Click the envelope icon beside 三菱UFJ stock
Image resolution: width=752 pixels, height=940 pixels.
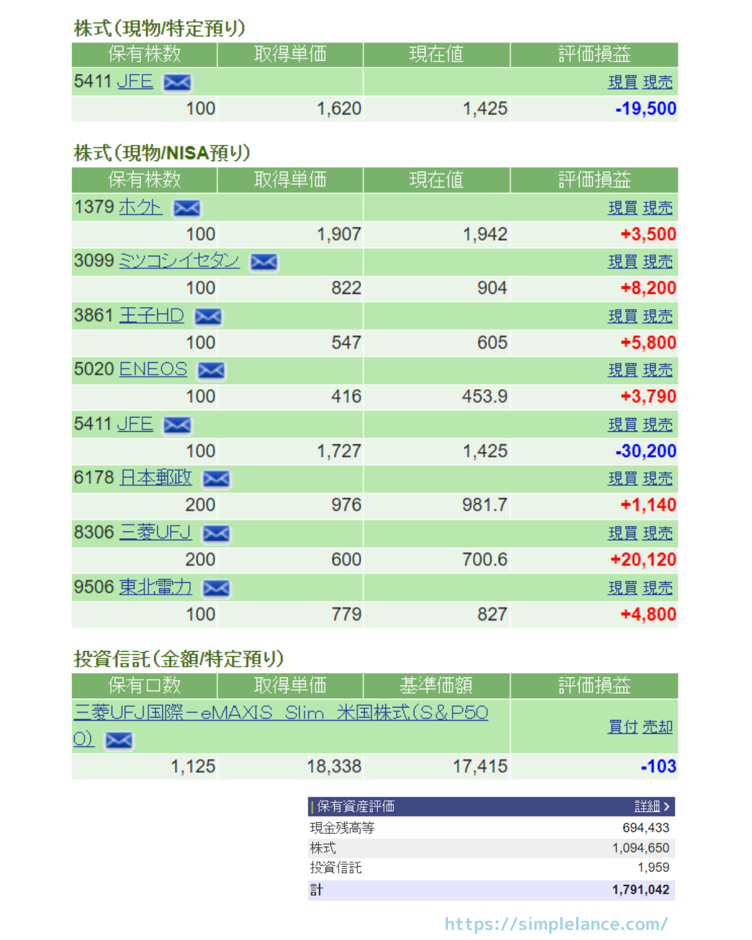[216, 533]
